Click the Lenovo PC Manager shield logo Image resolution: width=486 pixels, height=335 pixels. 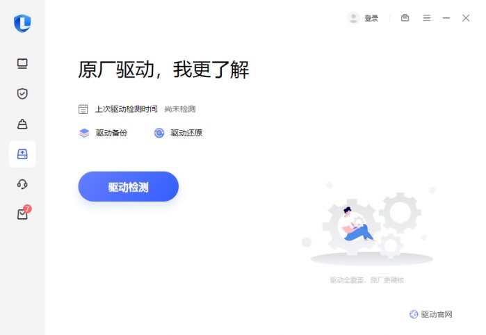coord(22,23)
